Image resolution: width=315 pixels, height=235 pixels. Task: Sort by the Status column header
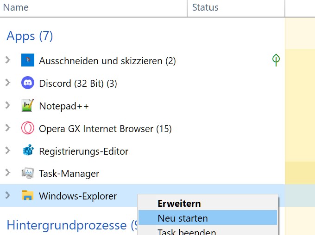tap(205, 7)
